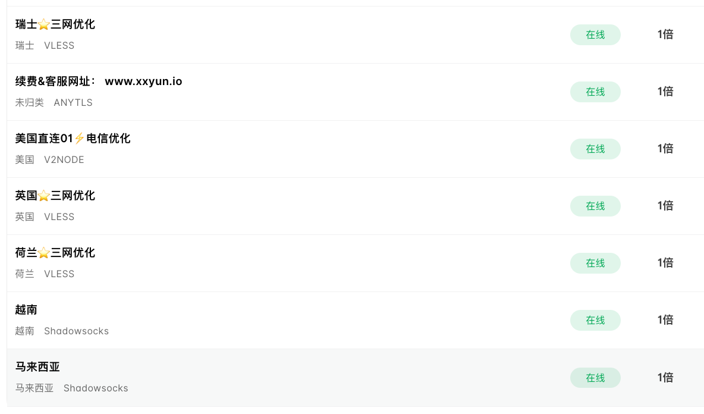Click the 在线 status badge for 越南
This screenshot has height=414, width=704.
(x=595, y=320)
